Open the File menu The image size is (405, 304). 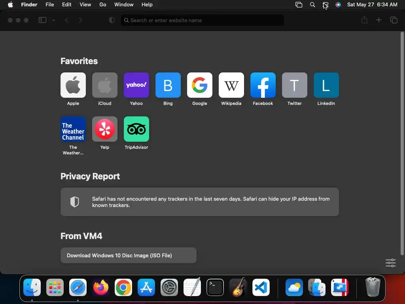coord(49,5)
